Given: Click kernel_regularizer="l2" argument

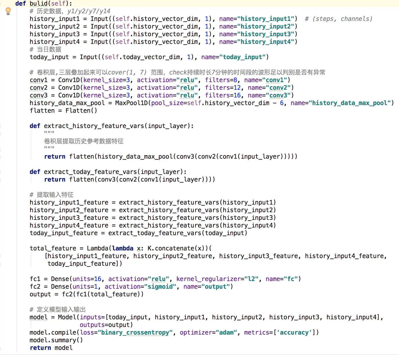Looking at the screenshot, I should 217,279.
